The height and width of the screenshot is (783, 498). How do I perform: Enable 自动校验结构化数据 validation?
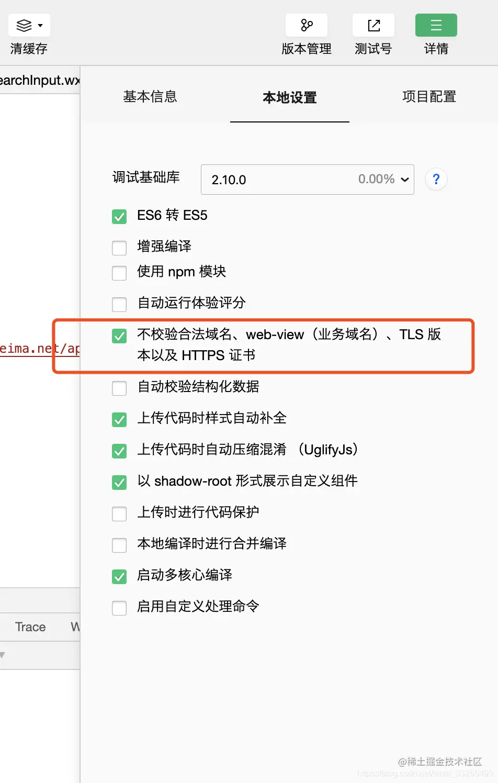119,388
